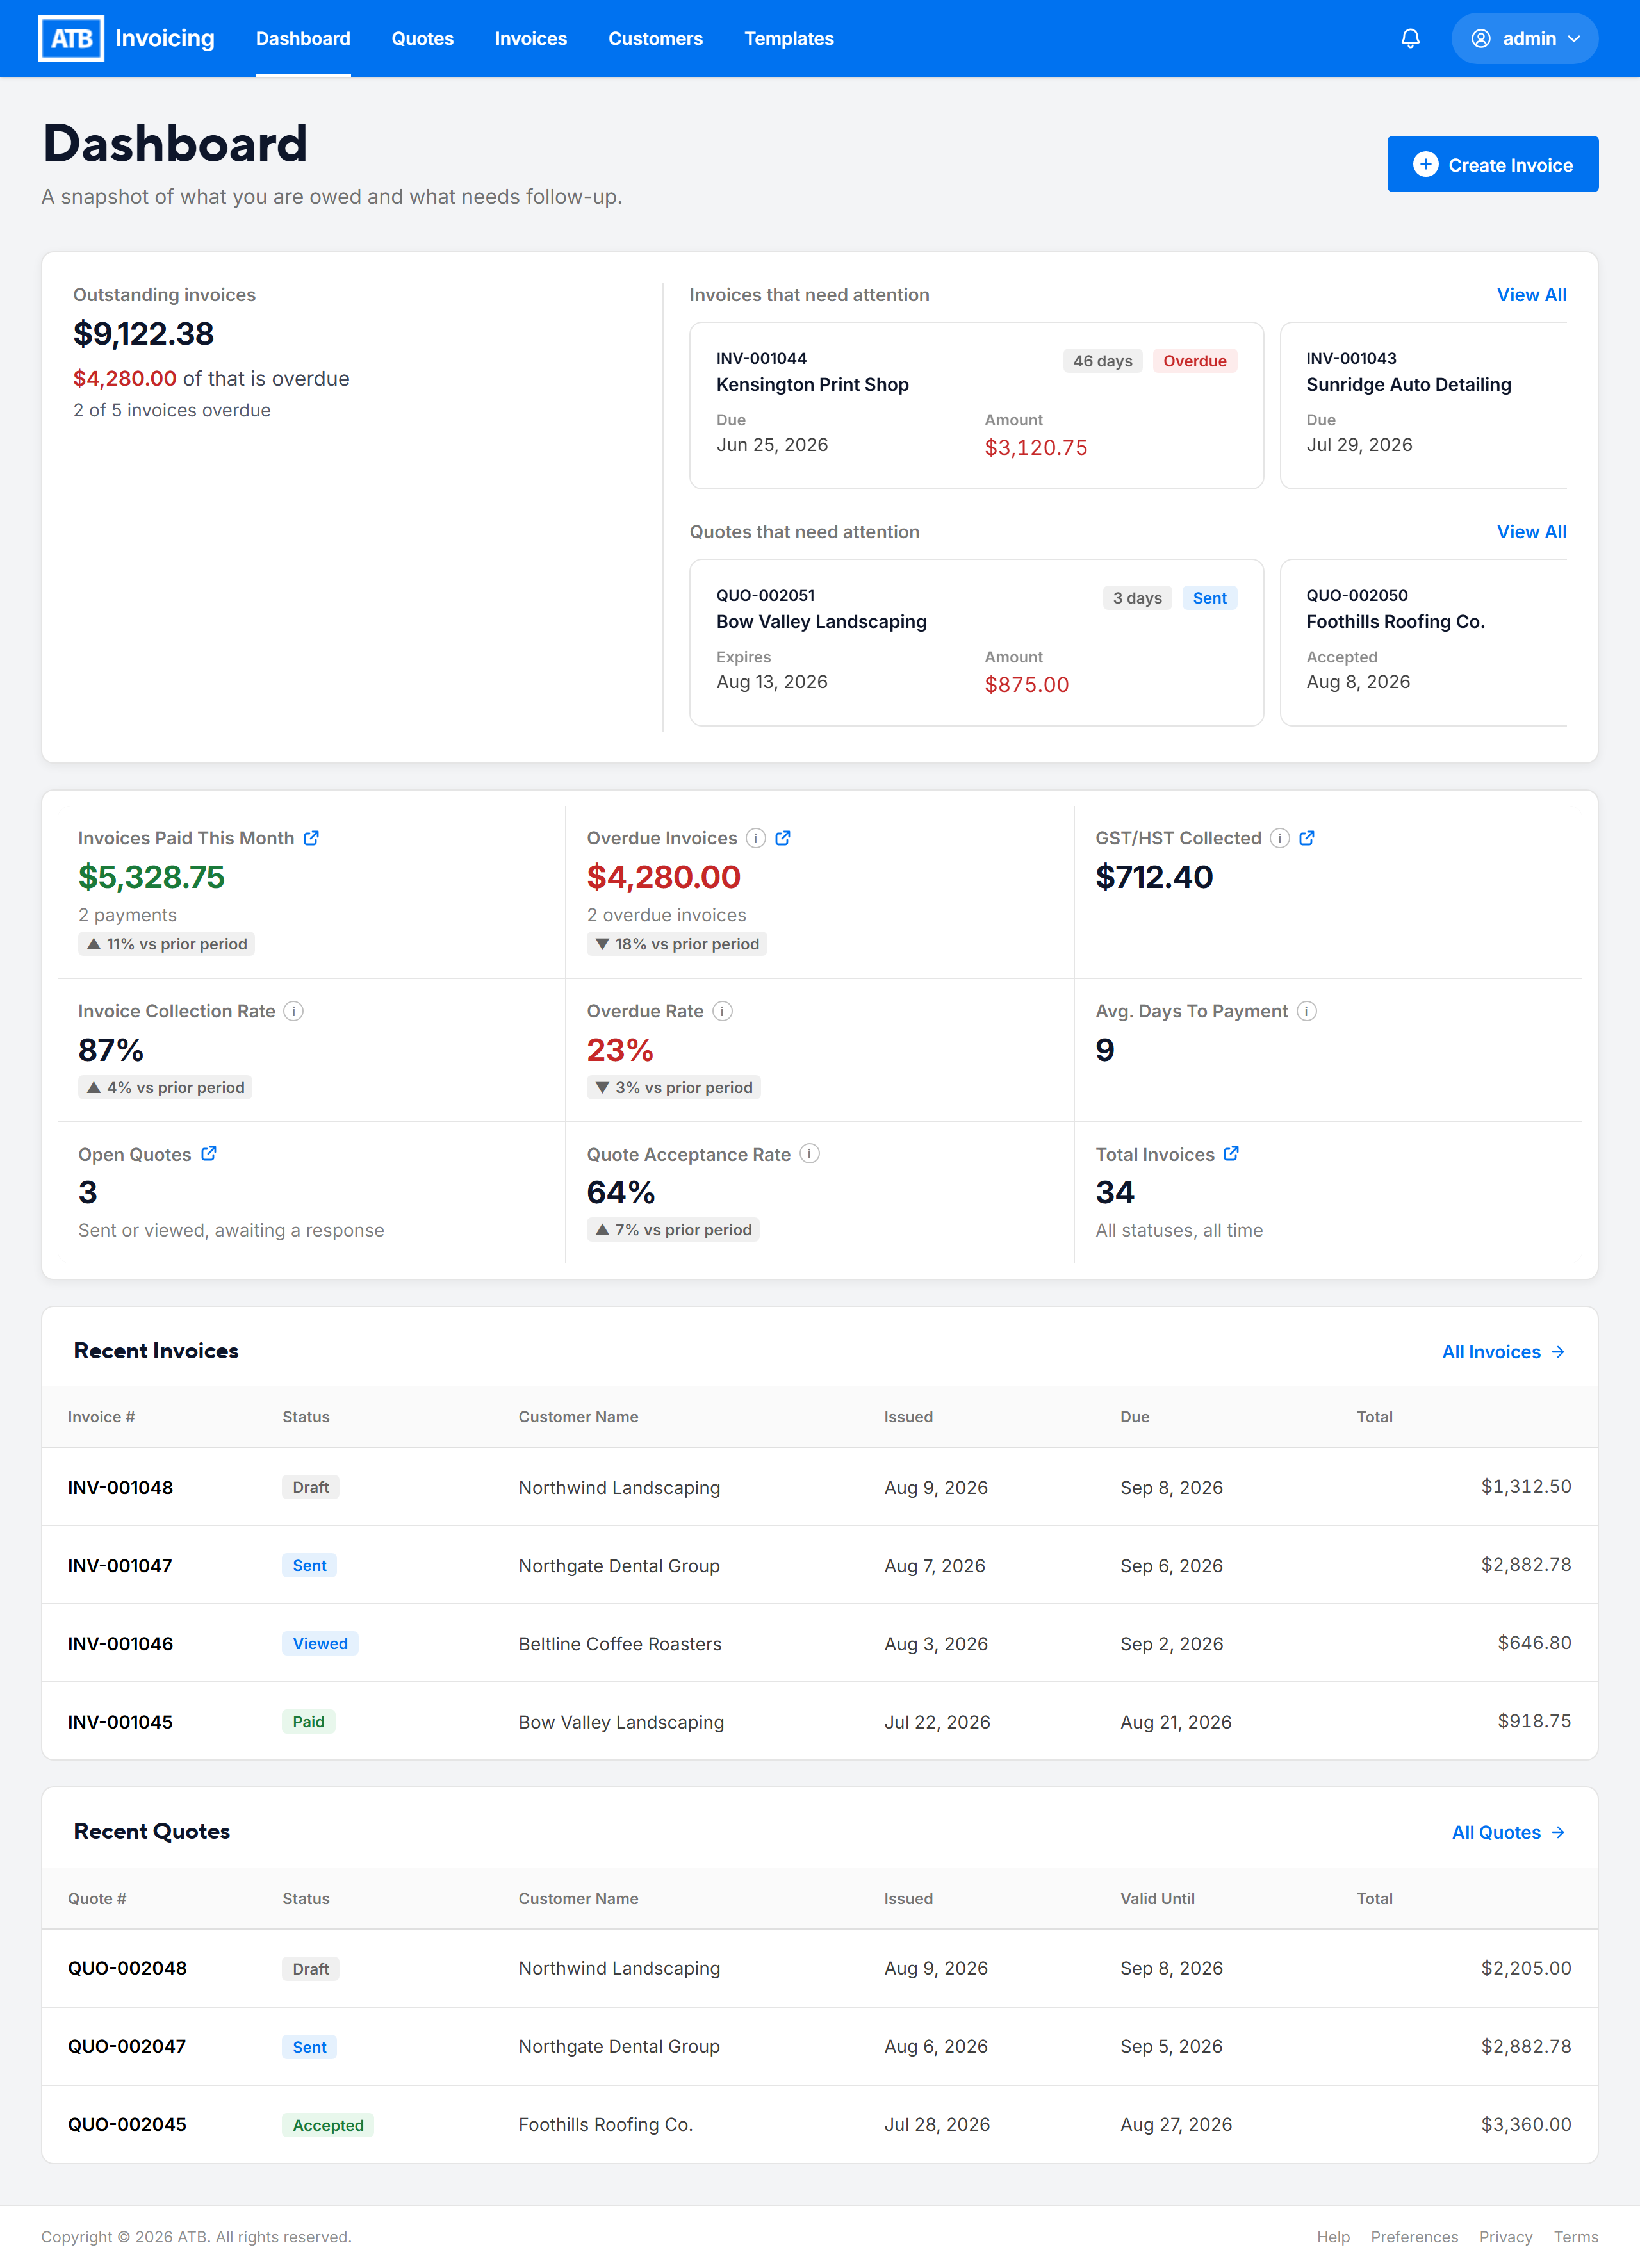The height and width of the screenshot is (2268, 1640).
Task: Open the notifications bell
Action: click(x=1410, y=38)
